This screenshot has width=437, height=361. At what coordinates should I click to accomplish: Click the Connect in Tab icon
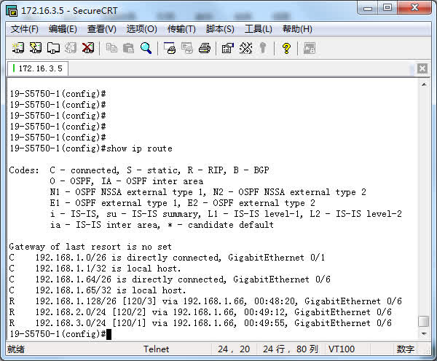click(x=53, y=48)
